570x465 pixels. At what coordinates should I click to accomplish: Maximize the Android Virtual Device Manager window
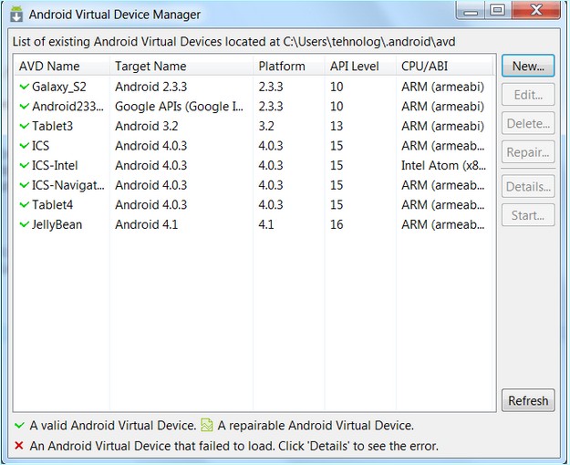click(498, 10)
